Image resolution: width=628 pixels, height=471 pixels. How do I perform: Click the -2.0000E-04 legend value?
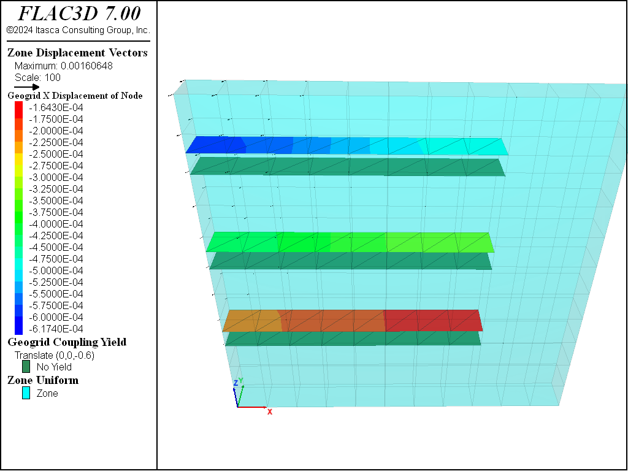click(56, 131)
